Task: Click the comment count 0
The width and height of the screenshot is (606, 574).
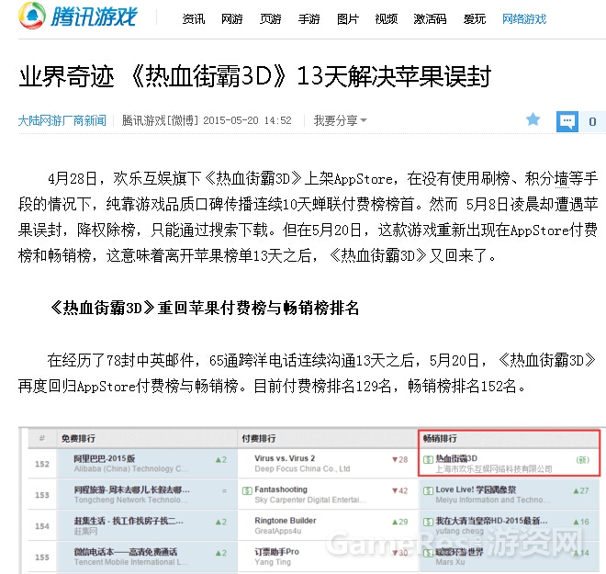Action: (x=592, y=122)
